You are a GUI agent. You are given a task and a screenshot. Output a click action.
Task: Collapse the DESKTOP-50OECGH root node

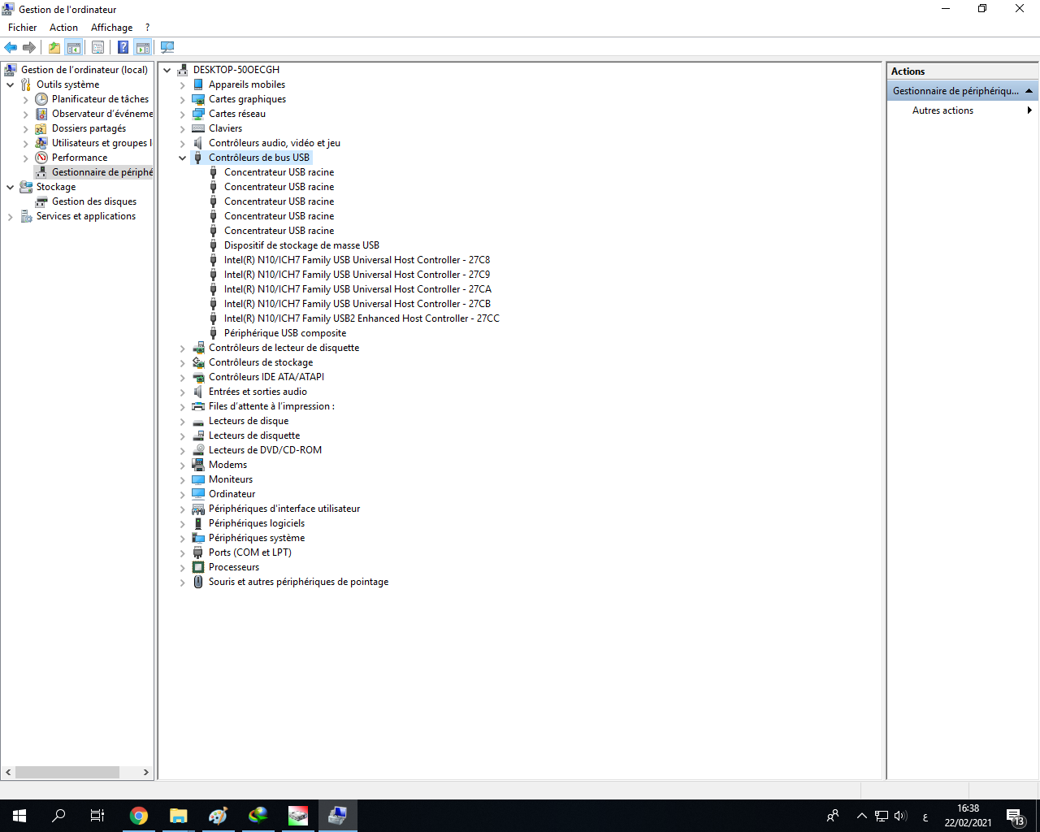coord(167,70)
